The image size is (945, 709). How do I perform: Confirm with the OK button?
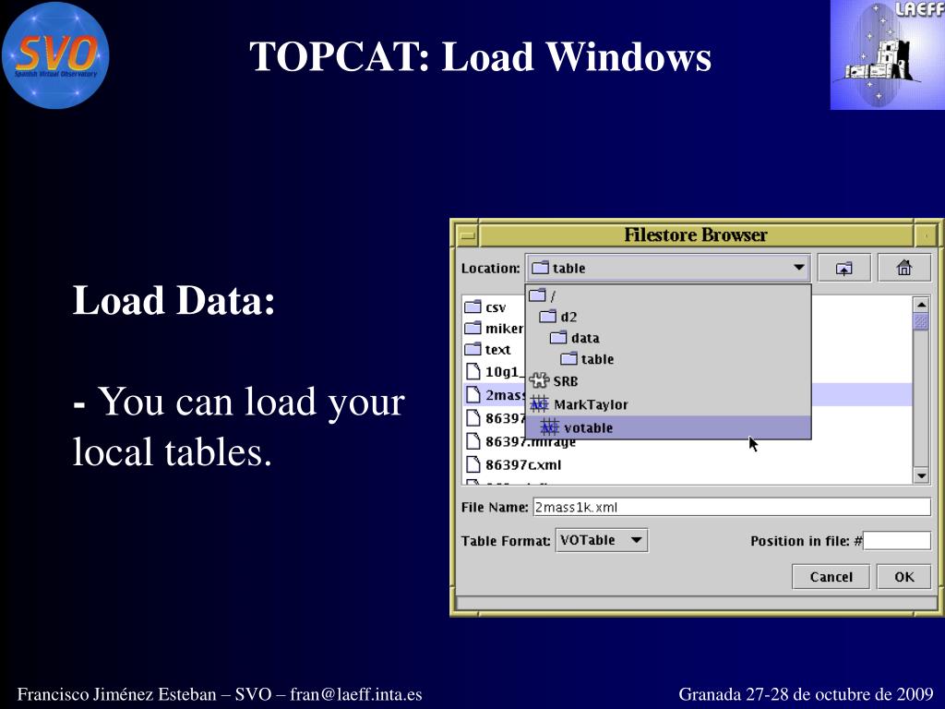(x=904, y=577)
